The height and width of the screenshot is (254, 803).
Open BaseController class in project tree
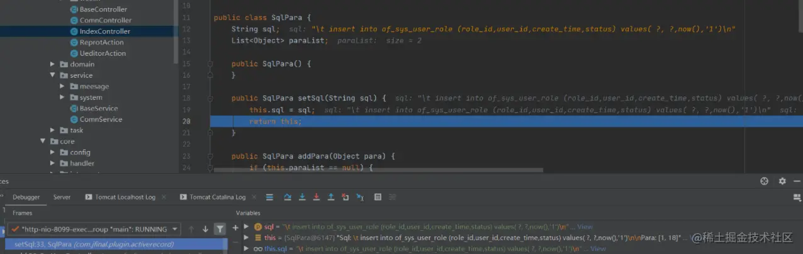[103, 9]
